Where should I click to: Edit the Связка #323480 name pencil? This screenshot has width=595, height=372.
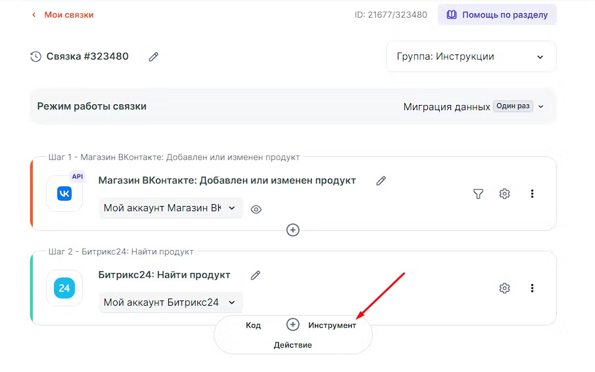(154, 57)
